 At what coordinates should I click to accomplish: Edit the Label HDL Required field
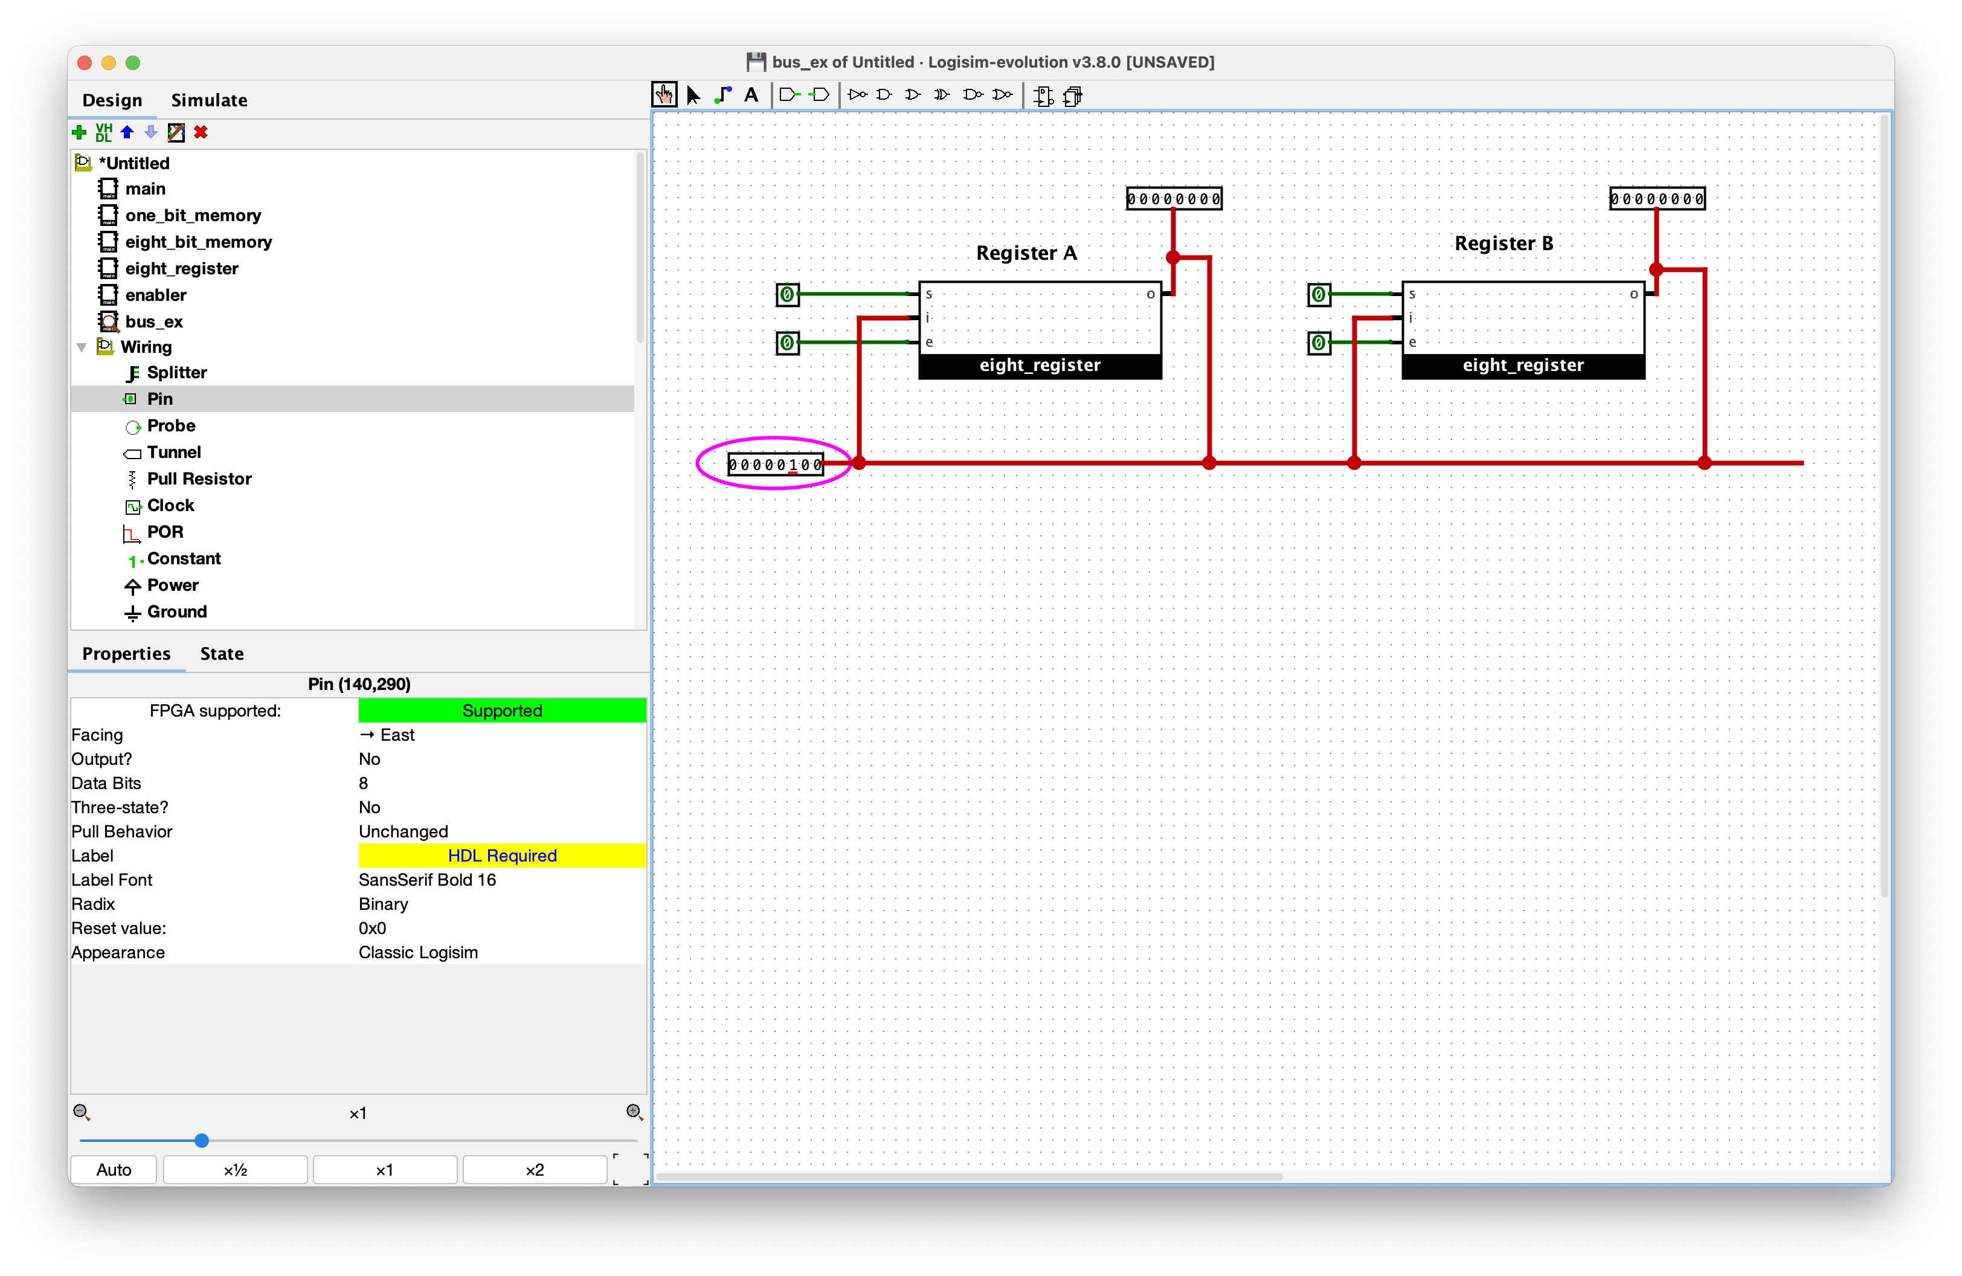501,855
